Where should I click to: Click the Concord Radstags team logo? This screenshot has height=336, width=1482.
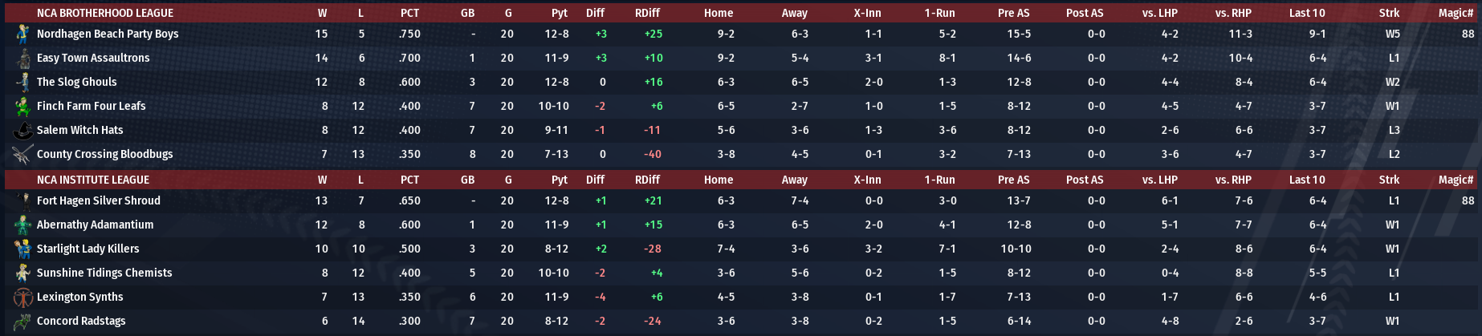pyautogui.click(x=23, y=321)
